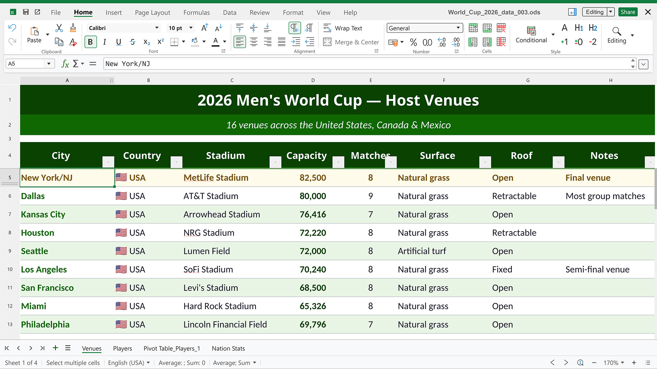The width and height of the screenshot is (657, 369).
Task: Open the Capacity column filter dropdown
Action: tap(338, 162)
